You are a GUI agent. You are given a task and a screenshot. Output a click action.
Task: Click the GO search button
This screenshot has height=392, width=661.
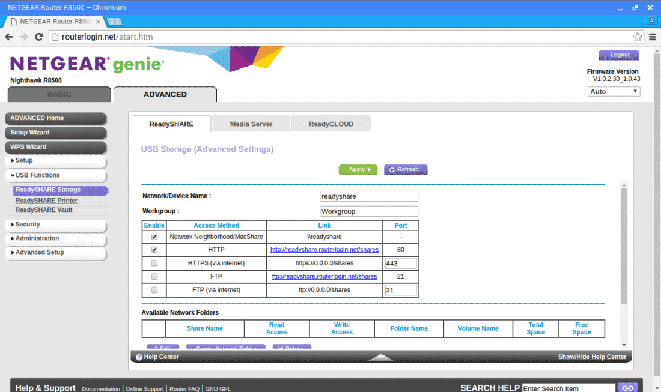click(627, 388)
